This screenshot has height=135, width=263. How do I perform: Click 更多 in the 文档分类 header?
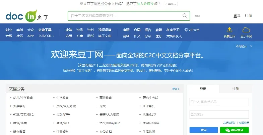coord(176,89)
